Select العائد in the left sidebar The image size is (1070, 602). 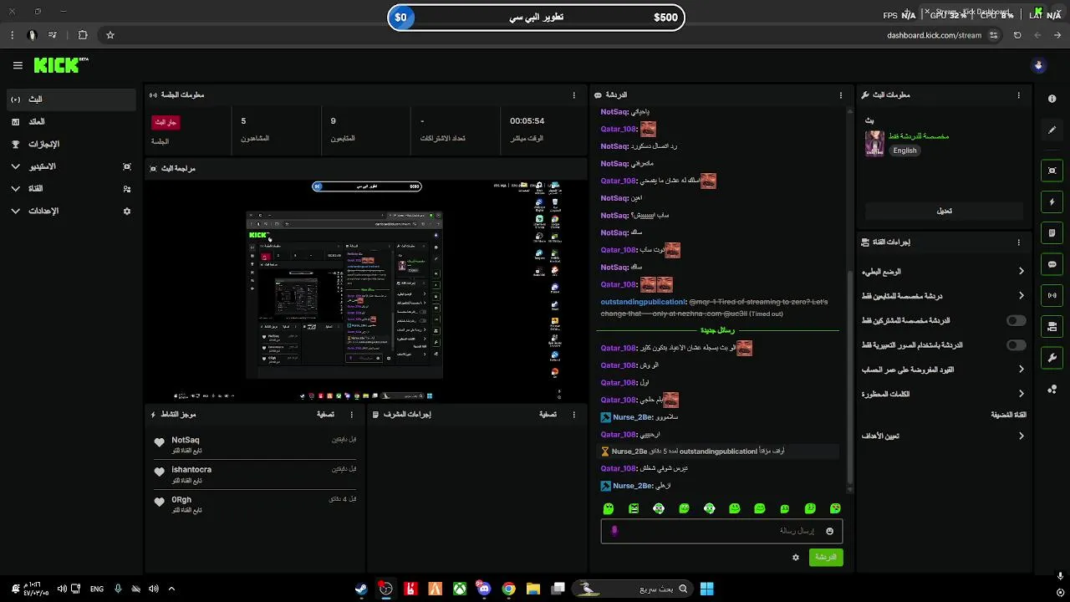click(x=70, y=122)
